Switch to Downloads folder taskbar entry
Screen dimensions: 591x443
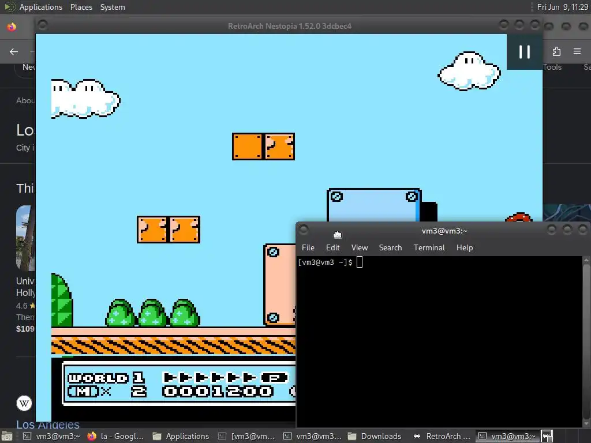coord(375,436)
